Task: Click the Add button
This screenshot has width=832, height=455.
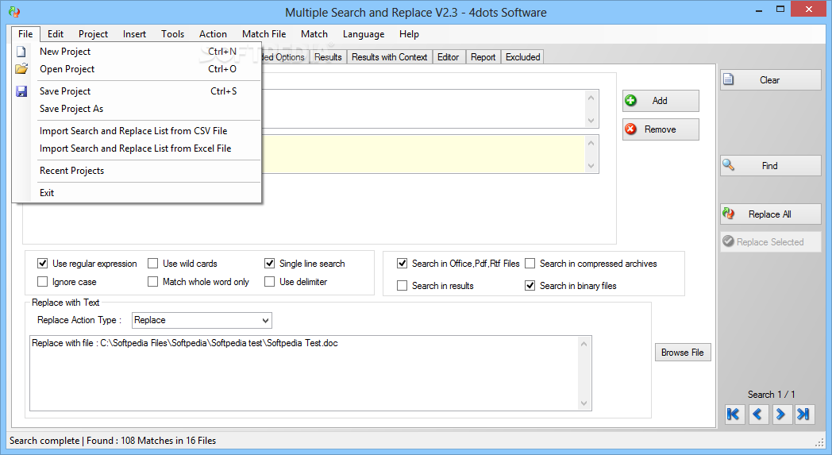Action: tap(661, 101)
